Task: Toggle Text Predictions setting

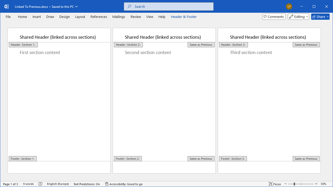Action: [87, 184]
